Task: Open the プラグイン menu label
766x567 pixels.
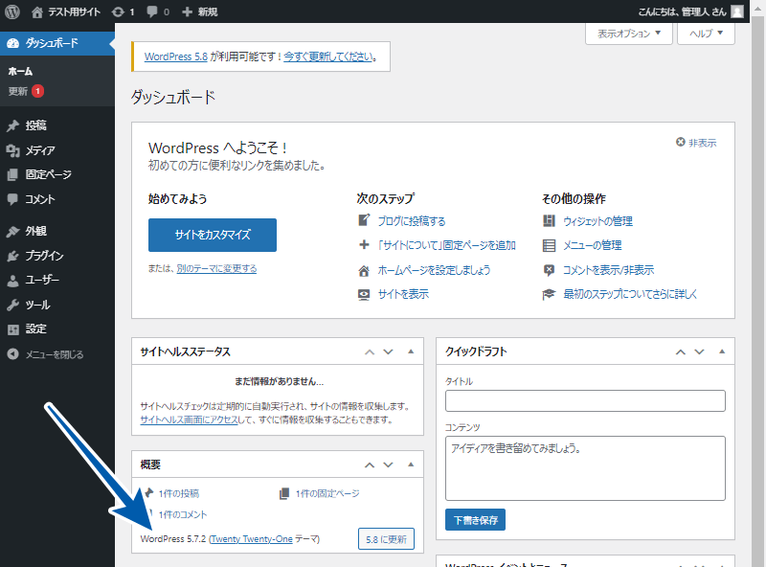Action: 44,256
